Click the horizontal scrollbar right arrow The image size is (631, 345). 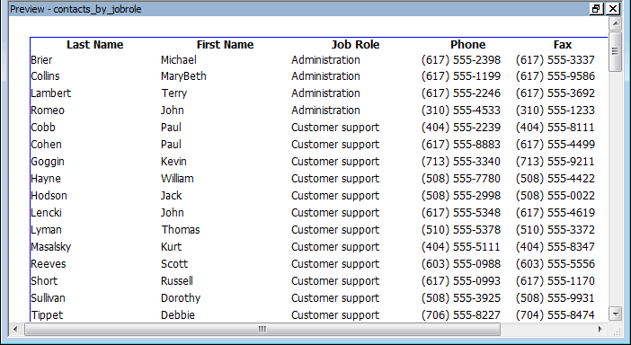600,330
